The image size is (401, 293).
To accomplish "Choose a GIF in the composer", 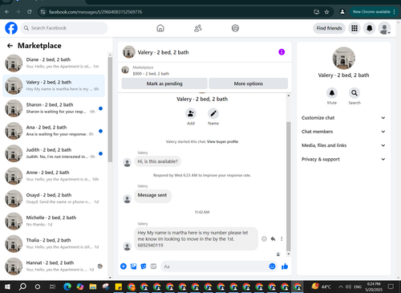I will [x=153, y=267].
